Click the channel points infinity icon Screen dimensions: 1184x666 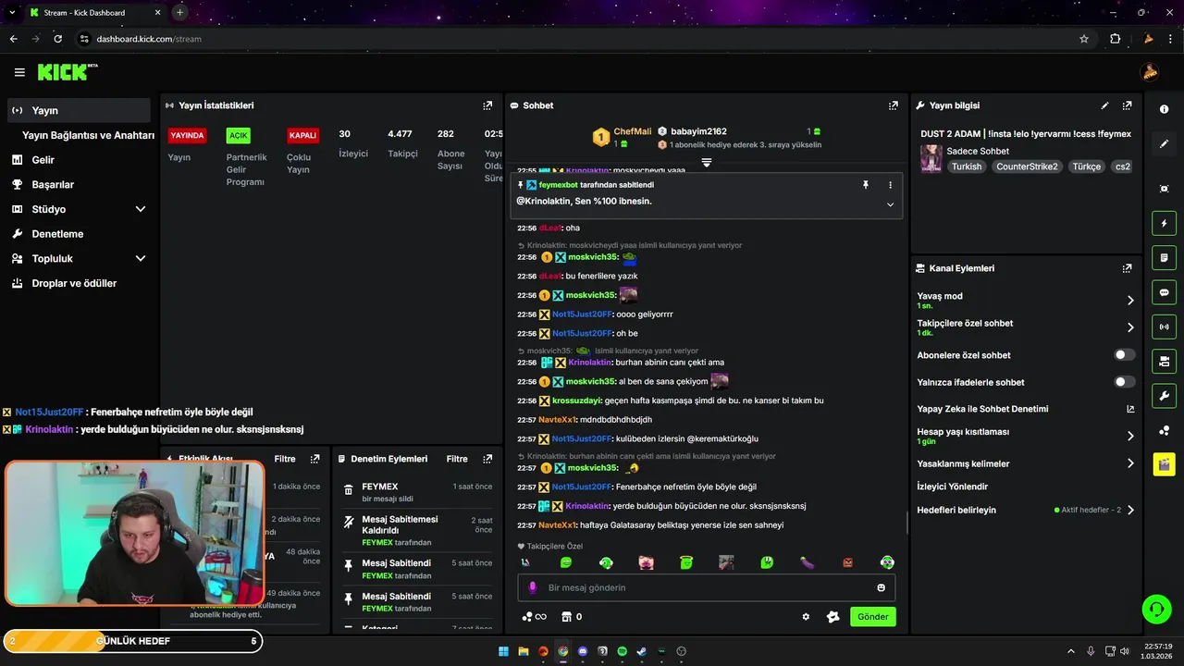(534, 617)
